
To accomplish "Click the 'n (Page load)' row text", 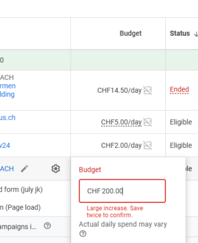I will pos(20,207).
